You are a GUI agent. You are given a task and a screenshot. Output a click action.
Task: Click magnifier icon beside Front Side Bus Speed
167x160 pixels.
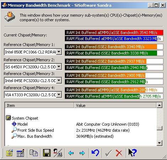tap(14, 130)
